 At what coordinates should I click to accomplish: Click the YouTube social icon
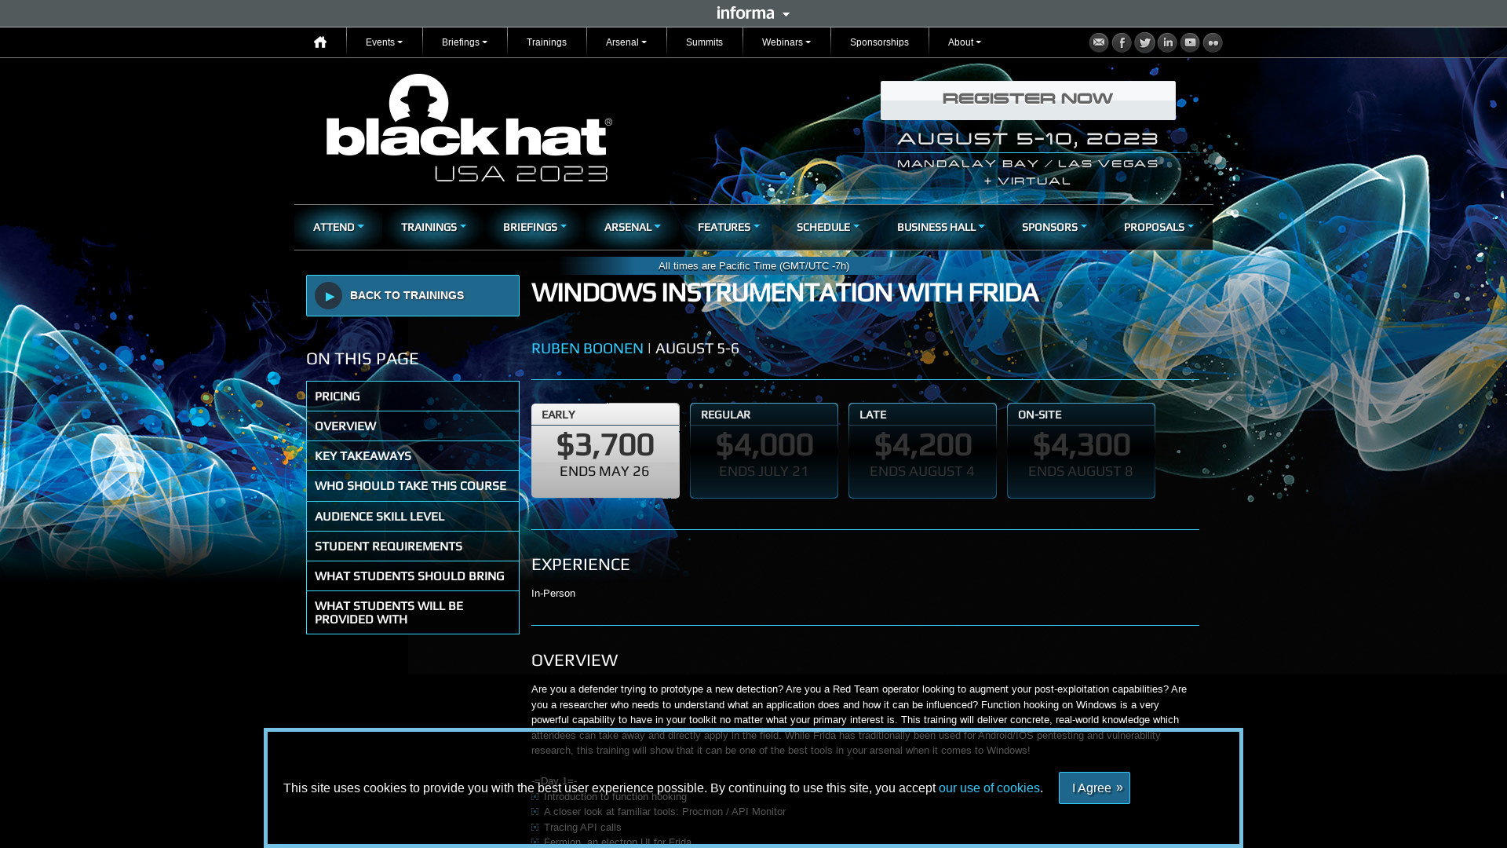(x=1190, y=42)
